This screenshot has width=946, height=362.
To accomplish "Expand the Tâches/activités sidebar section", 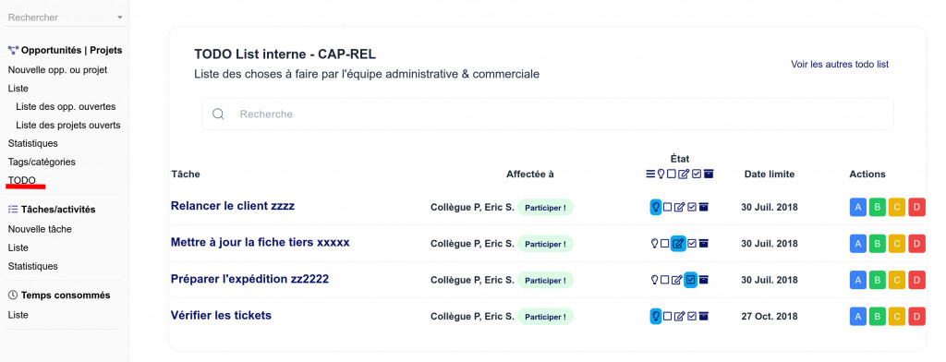I will [x=52, y=210].
